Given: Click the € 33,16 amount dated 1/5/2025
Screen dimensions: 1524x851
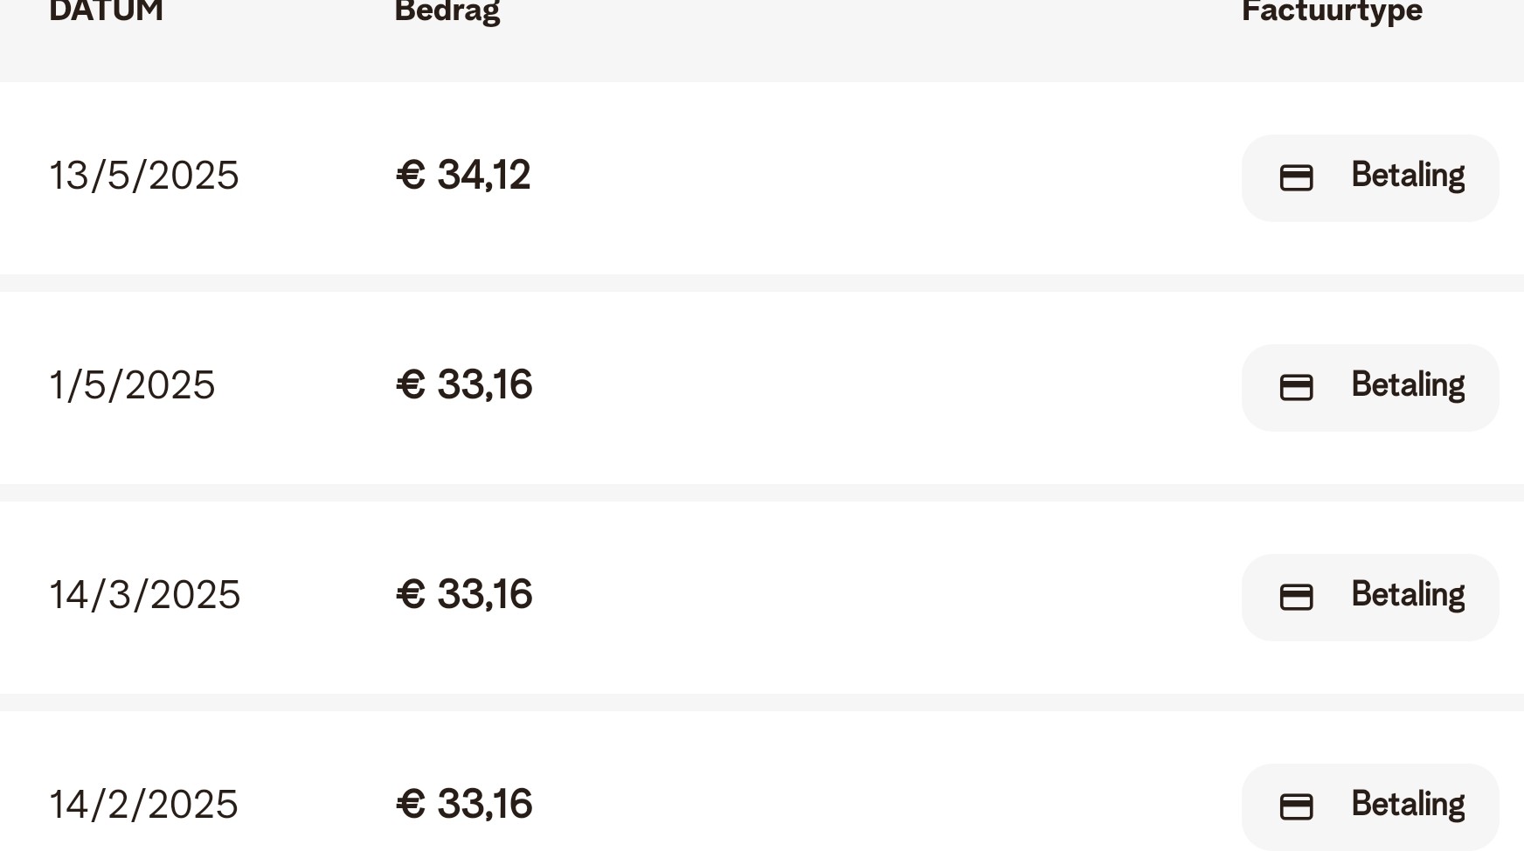Looking at the screenshot, I should click(x=464, y=384).
